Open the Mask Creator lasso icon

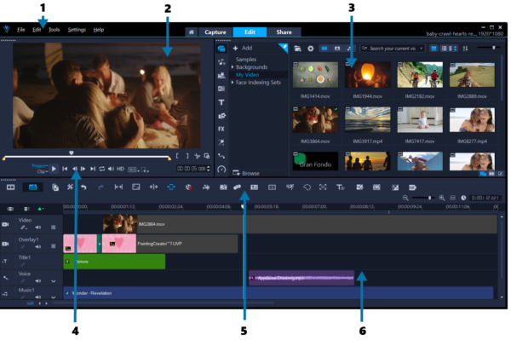point(307,187)
